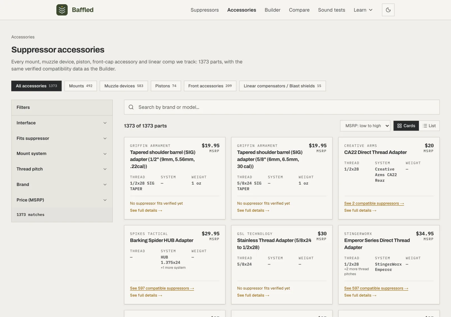Click the 1373 of 1373 parts count

click(x=145, y=126)
